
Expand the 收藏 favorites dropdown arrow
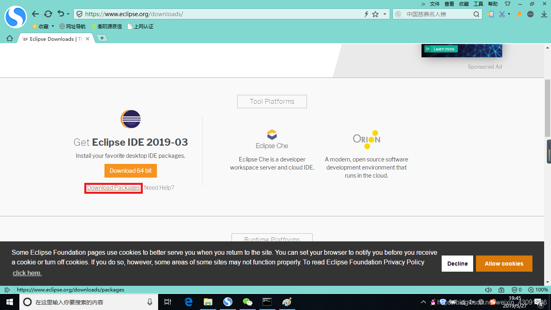pos(53,27)
